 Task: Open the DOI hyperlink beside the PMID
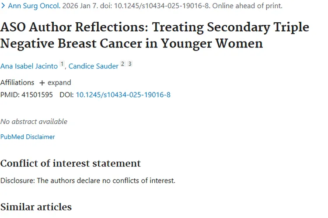point(123,94)
